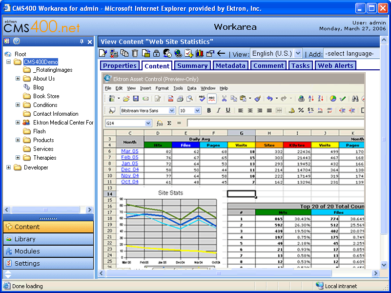Click the Find binoculars icon
Viewport: 391px width, 293px height.
[x=355, y=99]
